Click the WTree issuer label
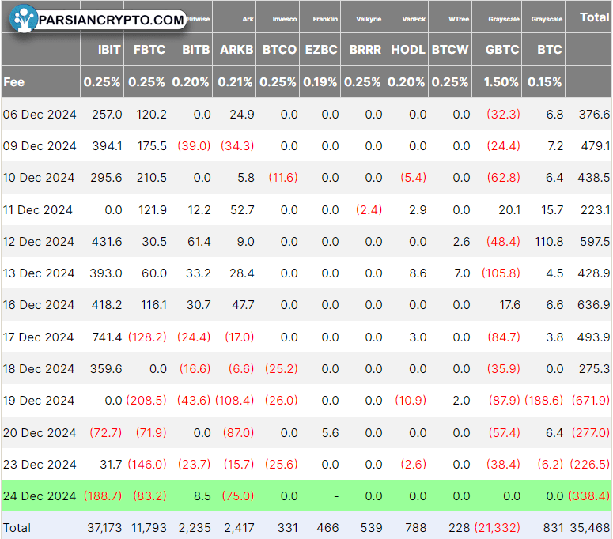 pyautogui.click(x=459, y=19)
